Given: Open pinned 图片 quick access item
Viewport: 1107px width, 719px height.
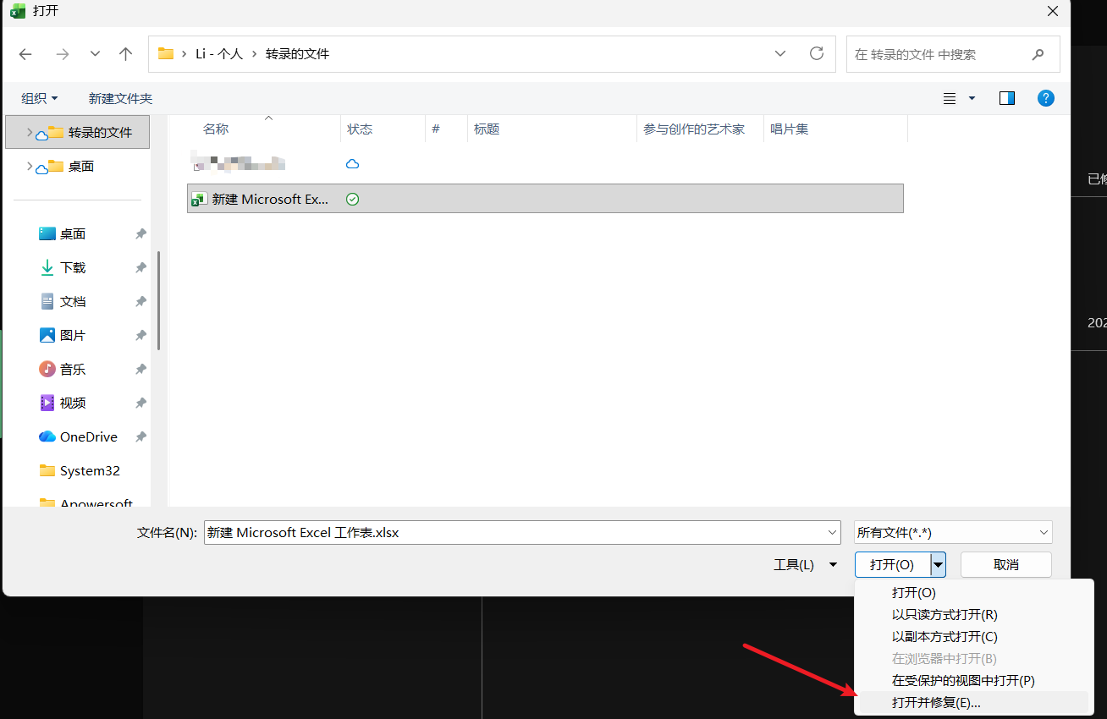Looking at the screenshot, I should pyautogui.click(x=73, y=335).
